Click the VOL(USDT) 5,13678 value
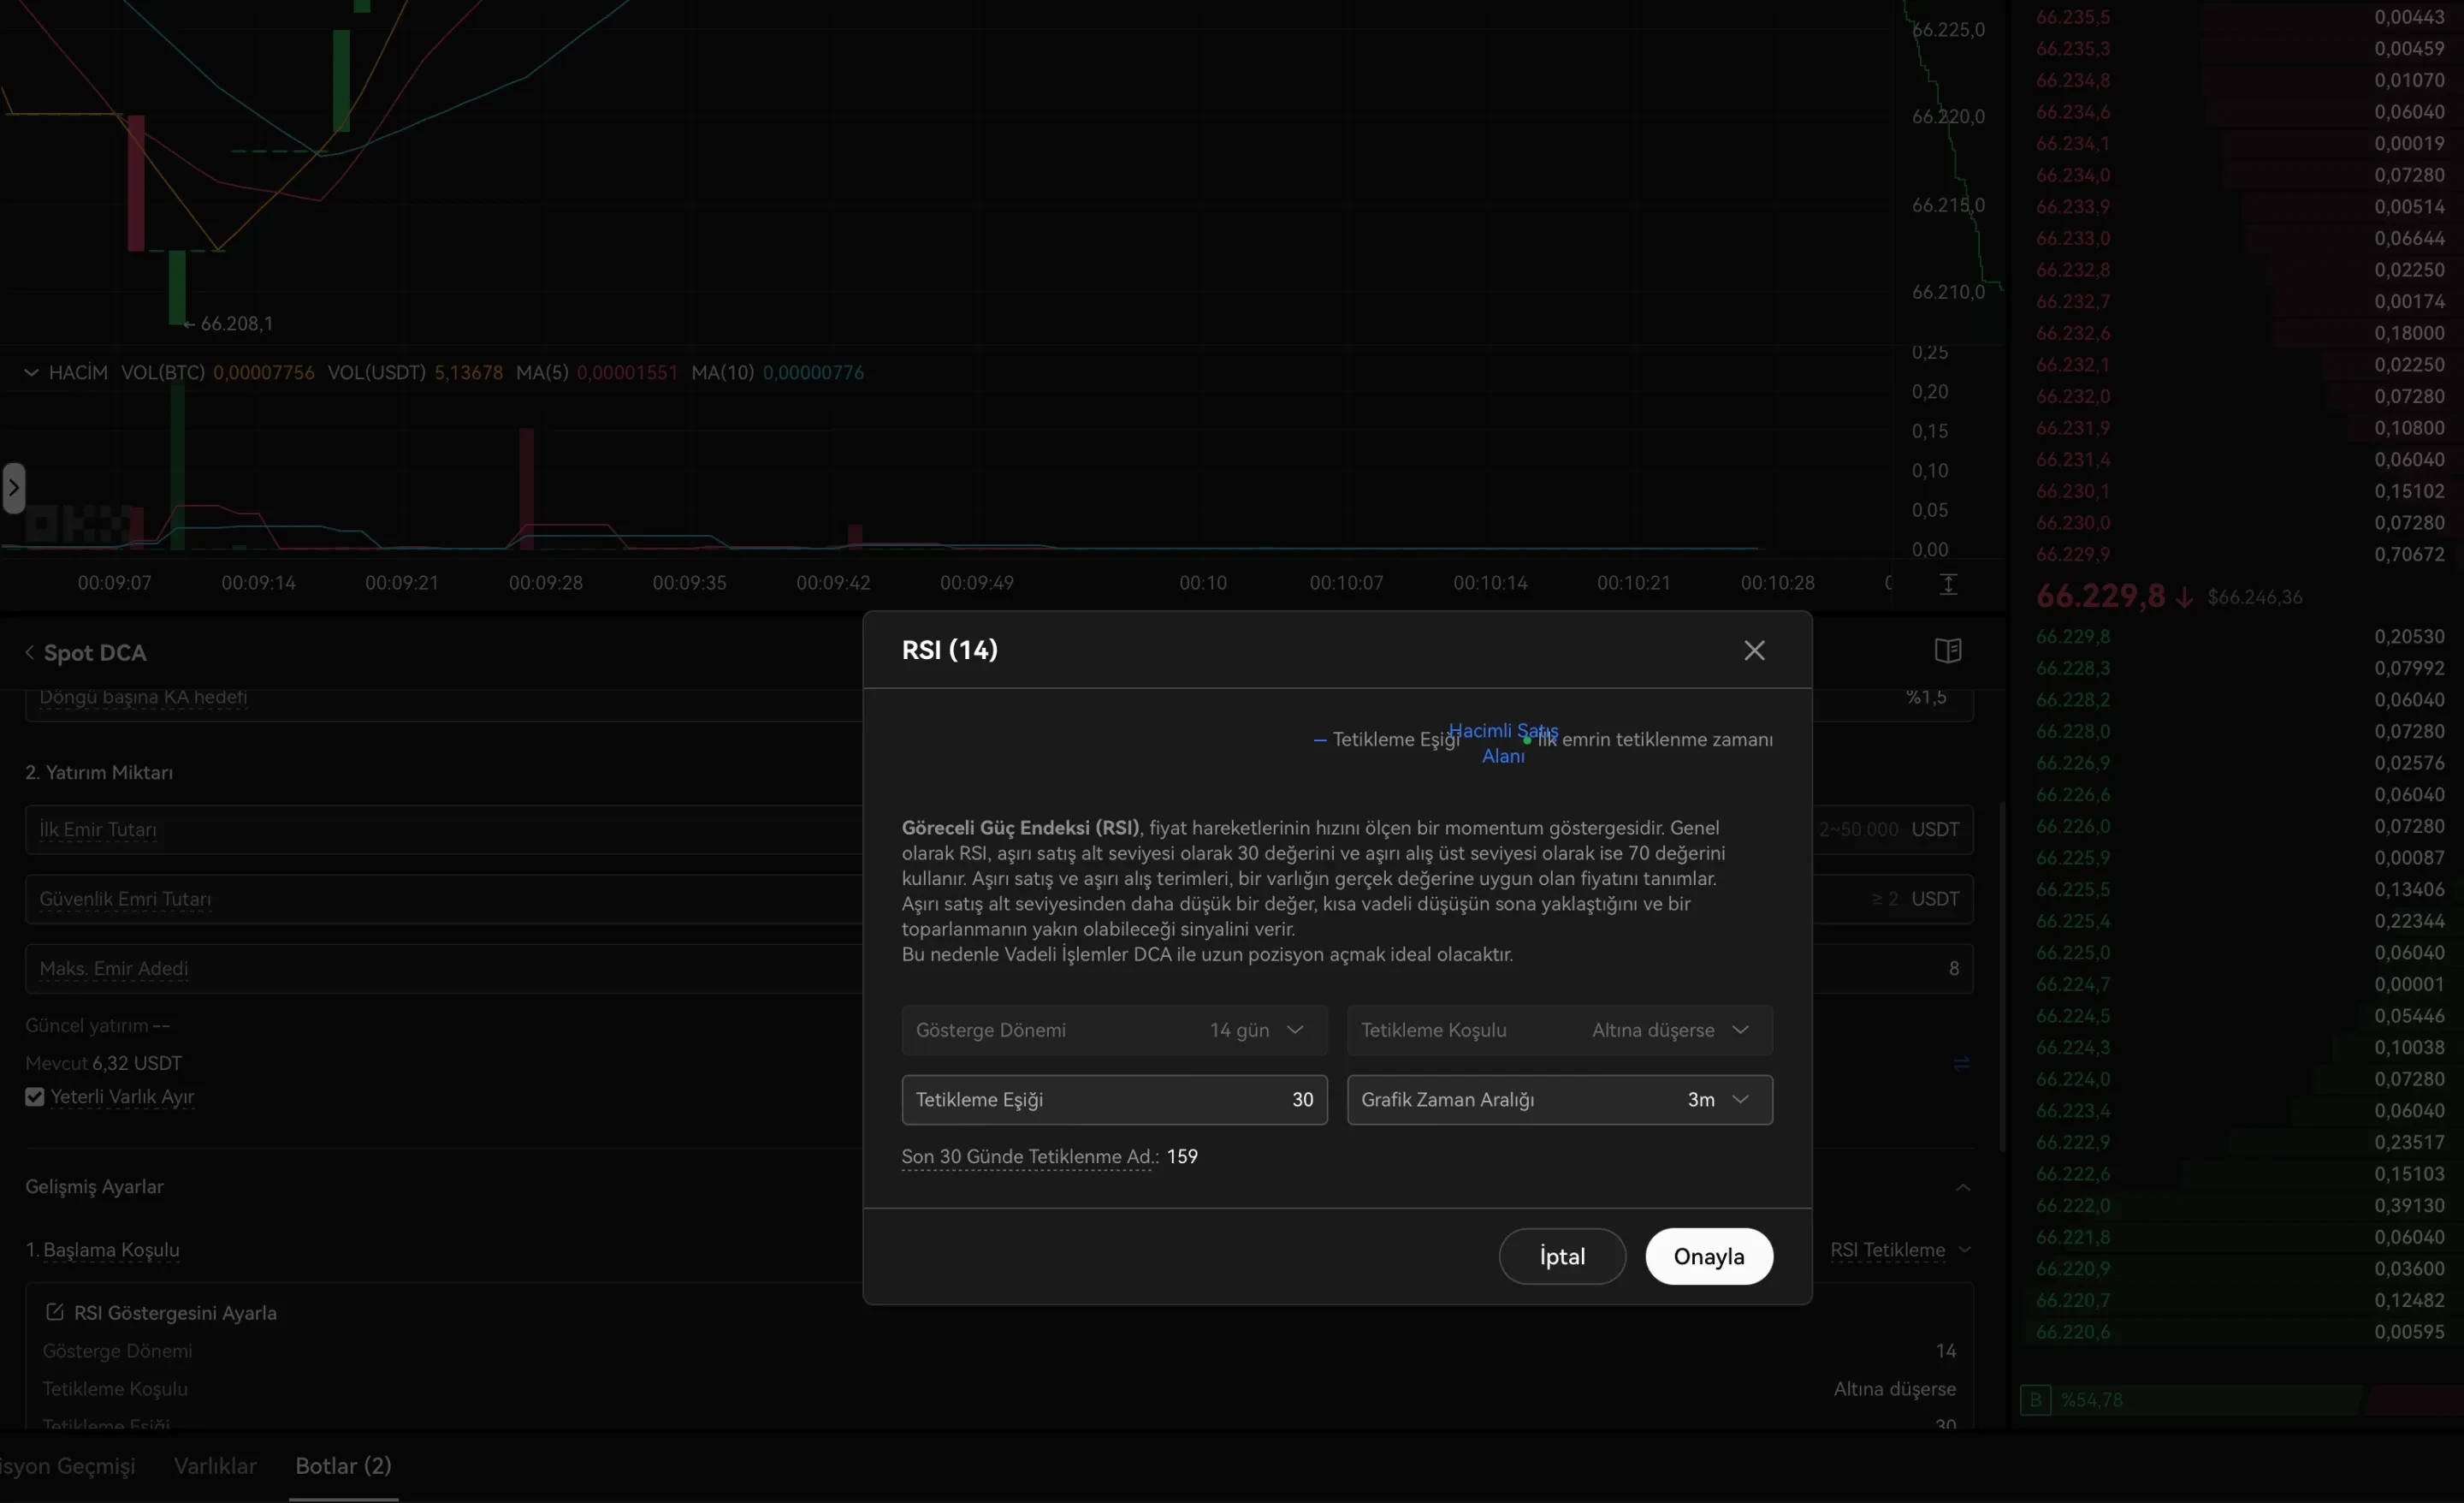Screen dimensions: 2464x1503 click(468, 372)
